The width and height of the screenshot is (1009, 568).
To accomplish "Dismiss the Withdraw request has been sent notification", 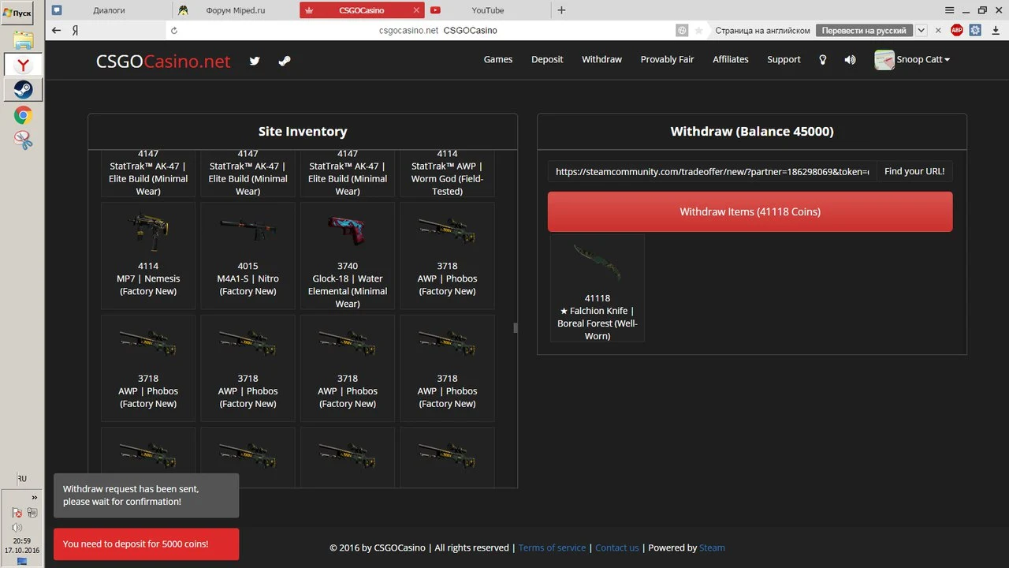I will pyautogui.click(x=146, y=495).
